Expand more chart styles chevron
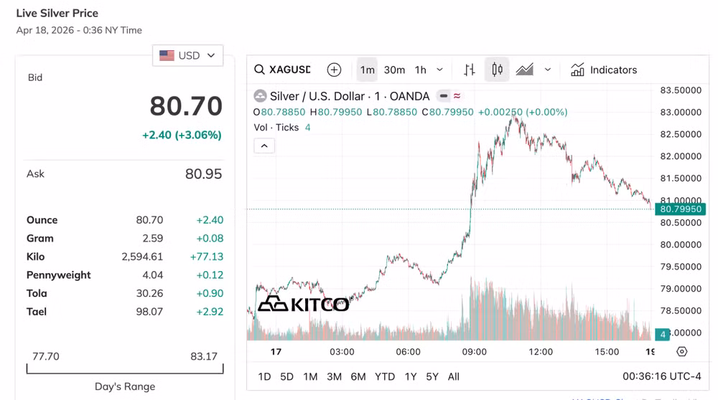 tap(548, 70)
